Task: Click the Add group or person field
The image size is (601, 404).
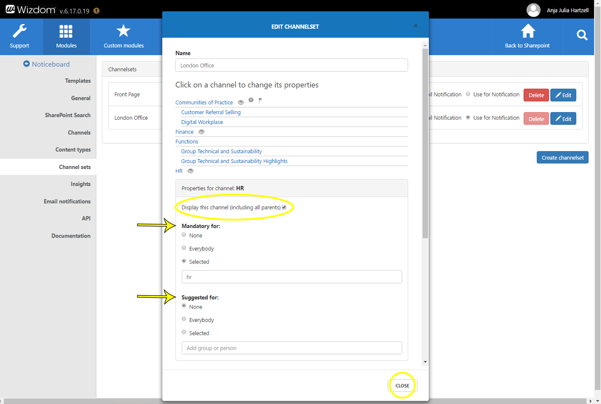Action: pyautogui.click(x=292, y=348)
